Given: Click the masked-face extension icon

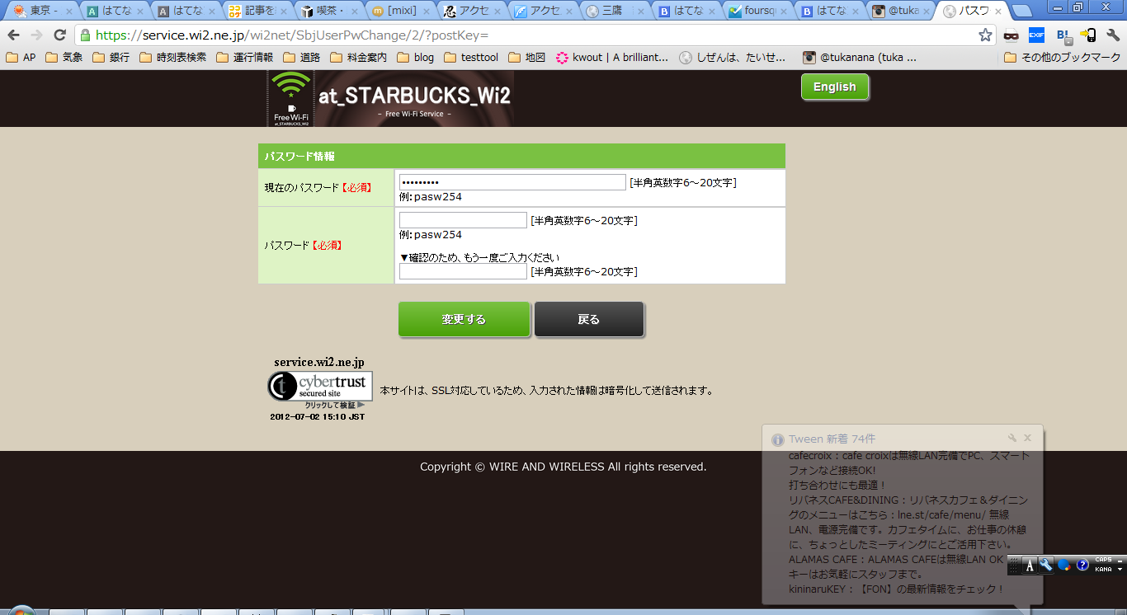Looking at the screenshot, I should click(1011, 35).
